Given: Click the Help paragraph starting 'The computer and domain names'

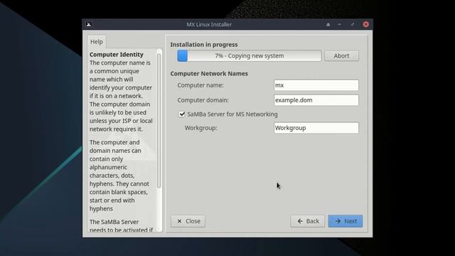Looking at the screenshot, I should (119, 176).
